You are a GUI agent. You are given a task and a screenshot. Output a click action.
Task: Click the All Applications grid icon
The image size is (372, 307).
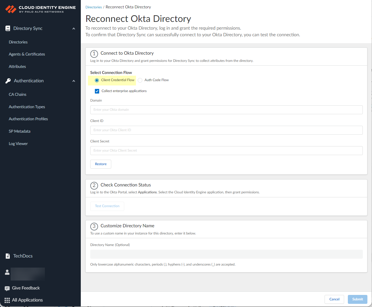point(7,300)
